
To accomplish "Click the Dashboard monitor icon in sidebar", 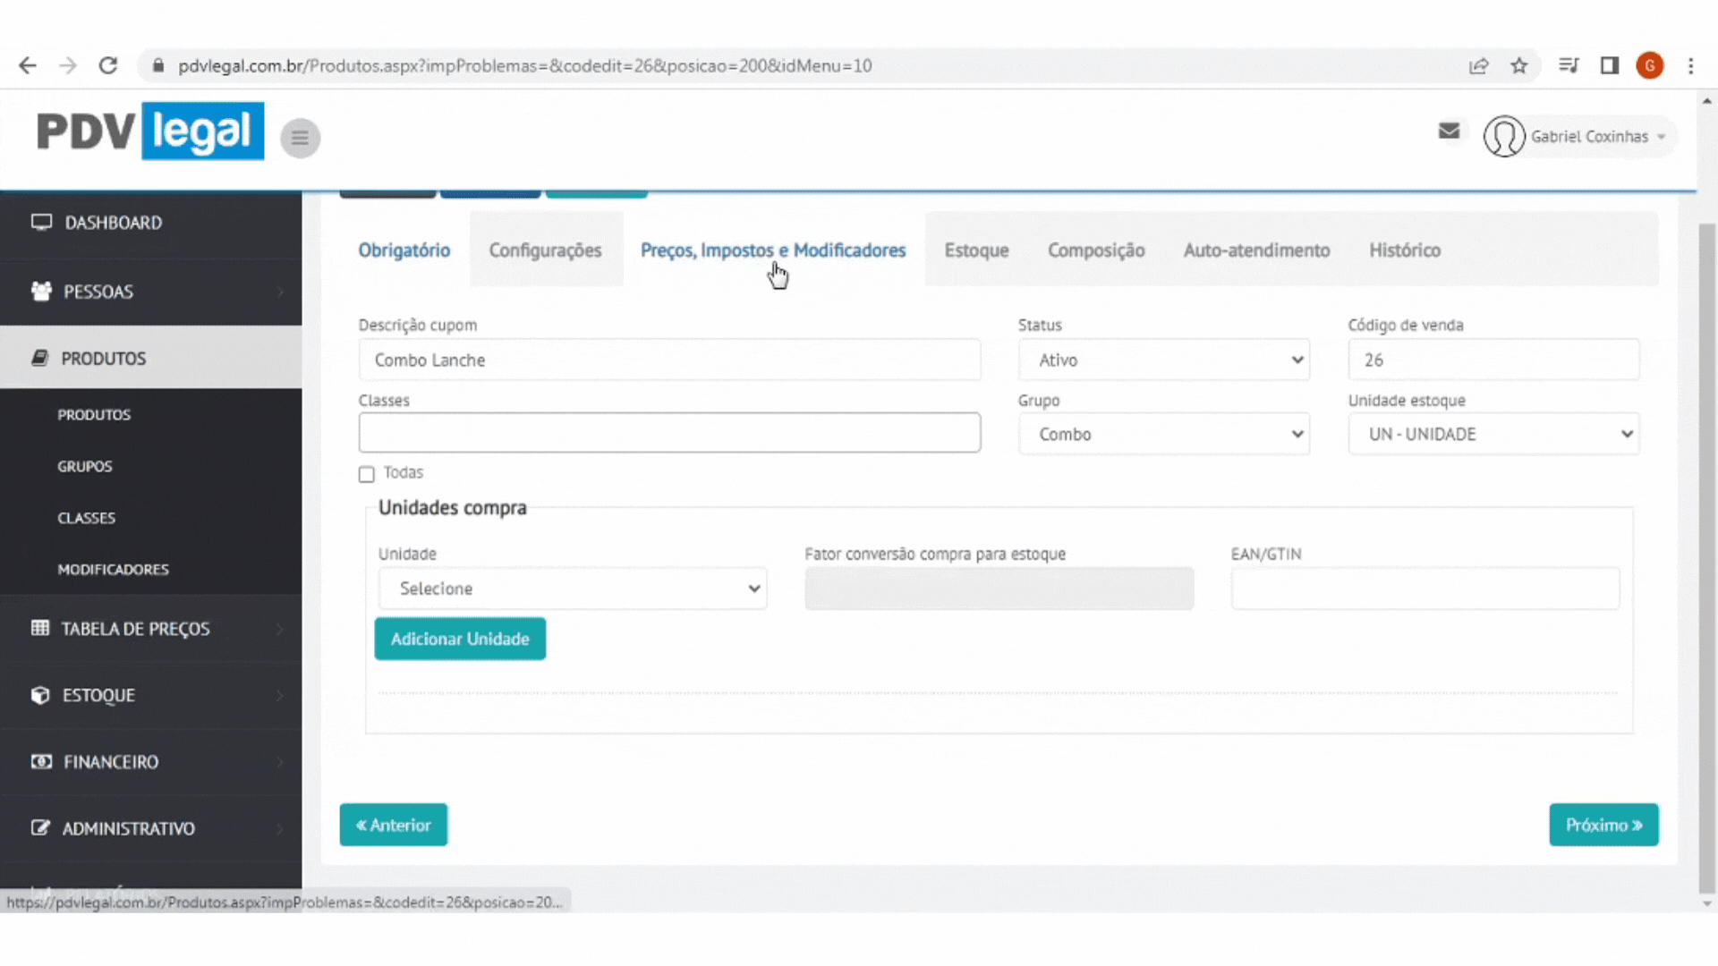I will (x=41, y=222).
